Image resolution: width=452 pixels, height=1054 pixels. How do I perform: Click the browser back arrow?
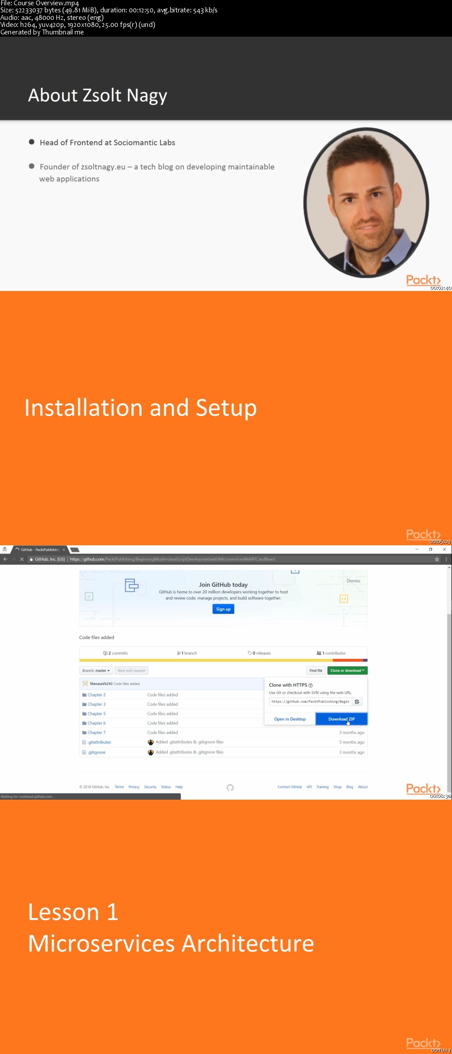(x=5, y=559)
